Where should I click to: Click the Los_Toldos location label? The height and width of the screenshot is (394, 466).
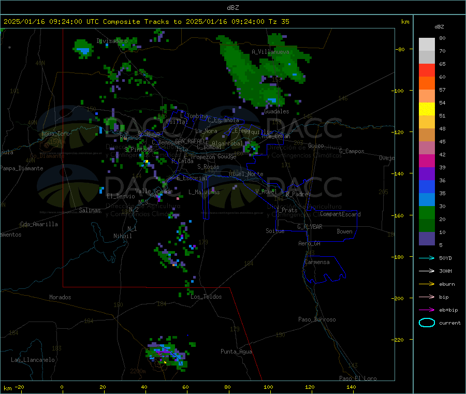click(x=206, y=297)
